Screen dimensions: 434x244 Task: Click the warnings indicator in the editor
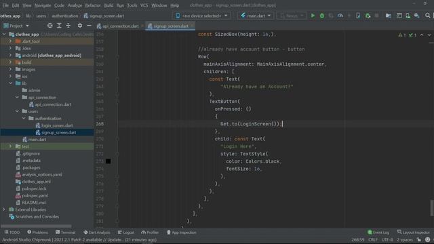click(x=402, y=35)
